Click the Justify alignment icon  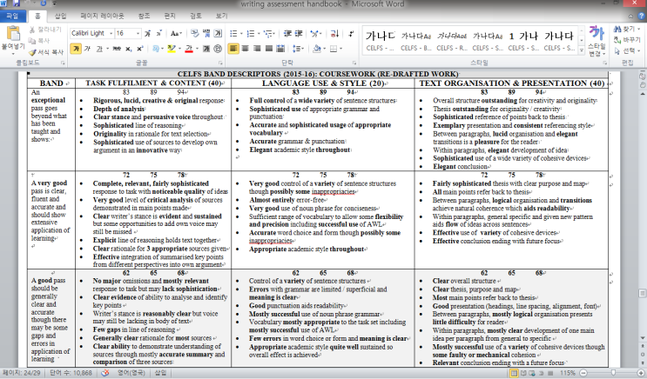coord(268,49)
